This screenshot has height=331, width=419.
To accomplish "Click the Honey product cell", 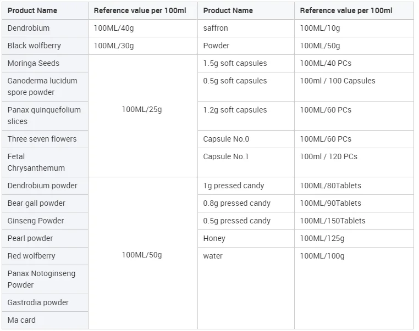I will point(214,238).
